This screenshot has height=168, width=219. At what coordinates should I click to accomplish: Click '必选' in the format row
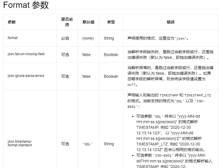point(65,38)
